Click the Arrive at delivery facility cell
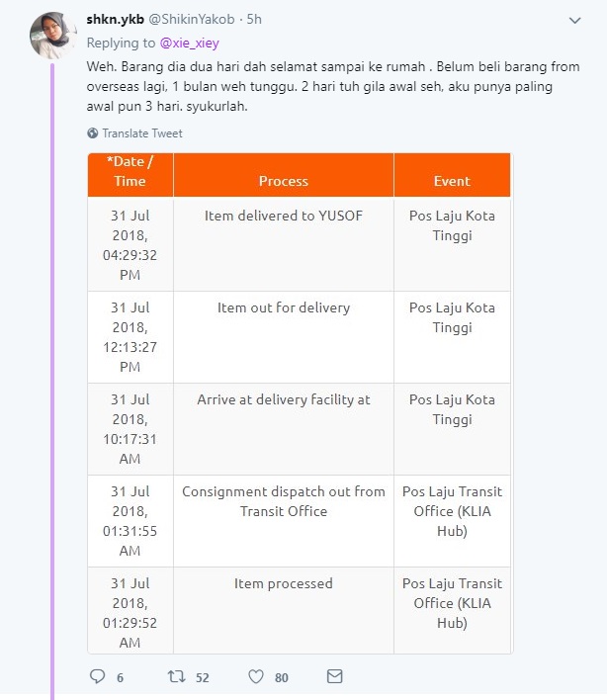 (284, 399)
